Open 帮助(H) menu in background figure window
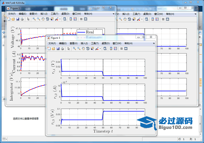This screenshot has width=204, height=143. (170, 14)
